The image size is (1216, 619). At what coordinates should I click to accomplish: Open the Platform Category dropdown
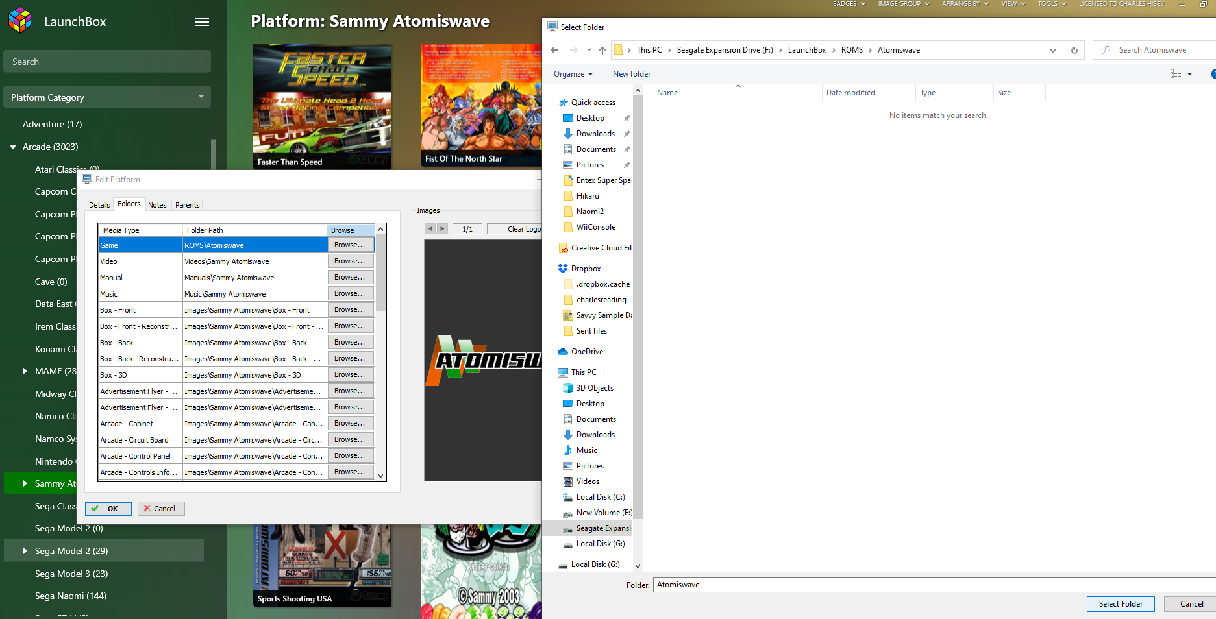click(107, 97)
